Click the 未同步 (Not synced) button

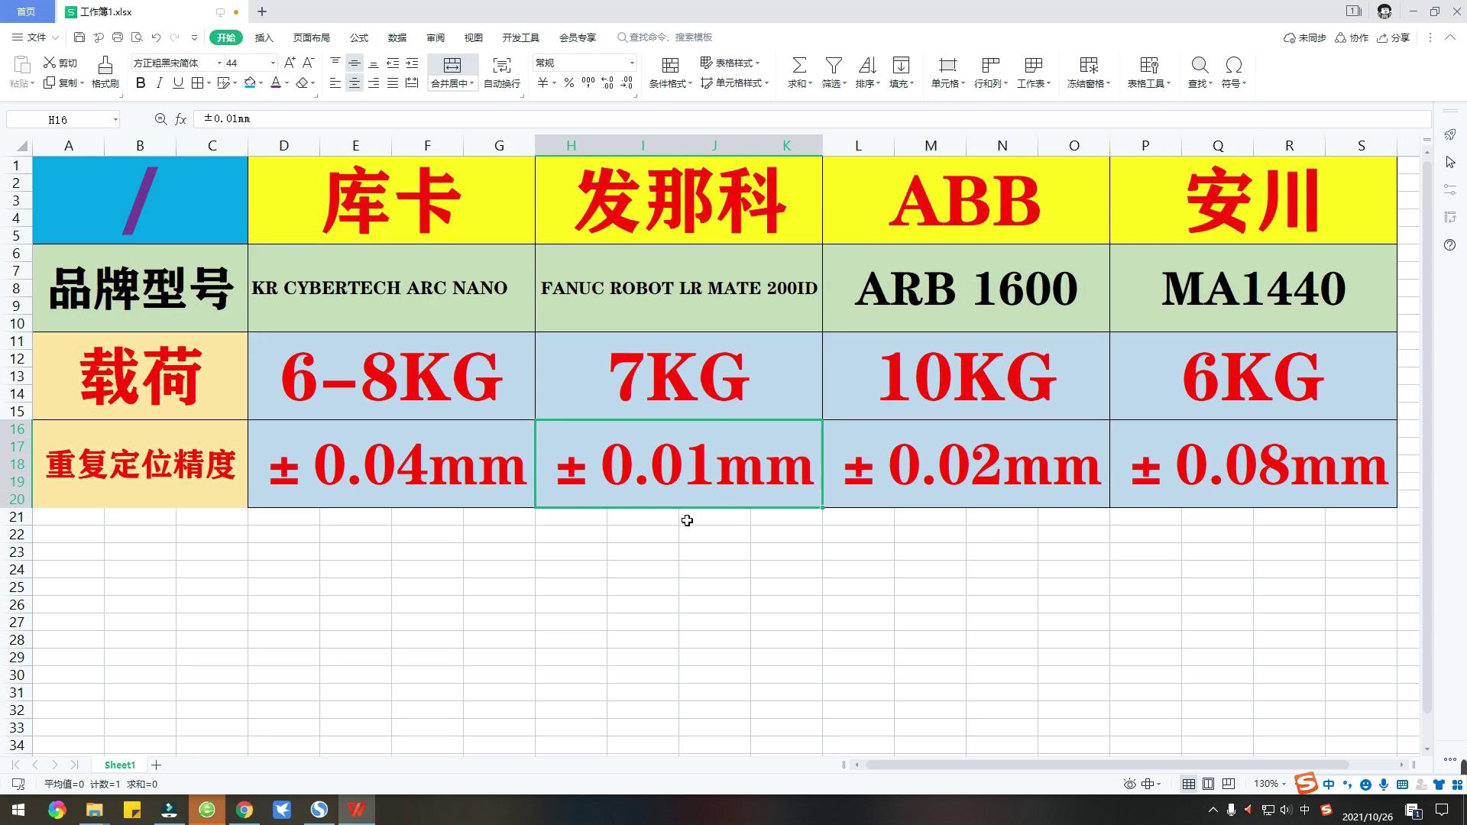point(1305,37)
